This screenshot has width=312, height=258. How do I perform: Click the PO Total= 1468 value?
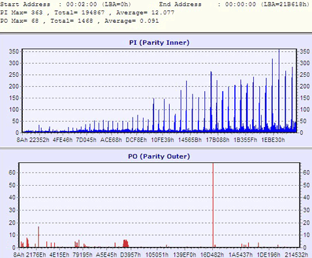(x=72, y=21)
